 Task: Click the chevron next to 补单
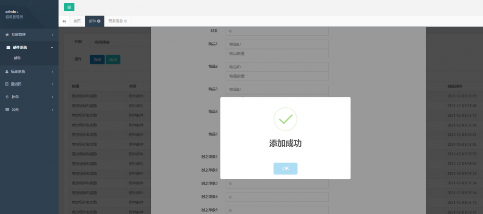pos(52,97)
